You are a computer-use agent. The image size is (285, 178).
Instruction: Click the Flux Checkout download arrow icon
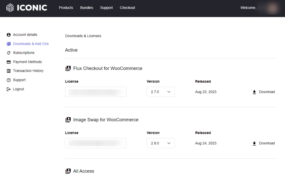(x=254, y=92)
